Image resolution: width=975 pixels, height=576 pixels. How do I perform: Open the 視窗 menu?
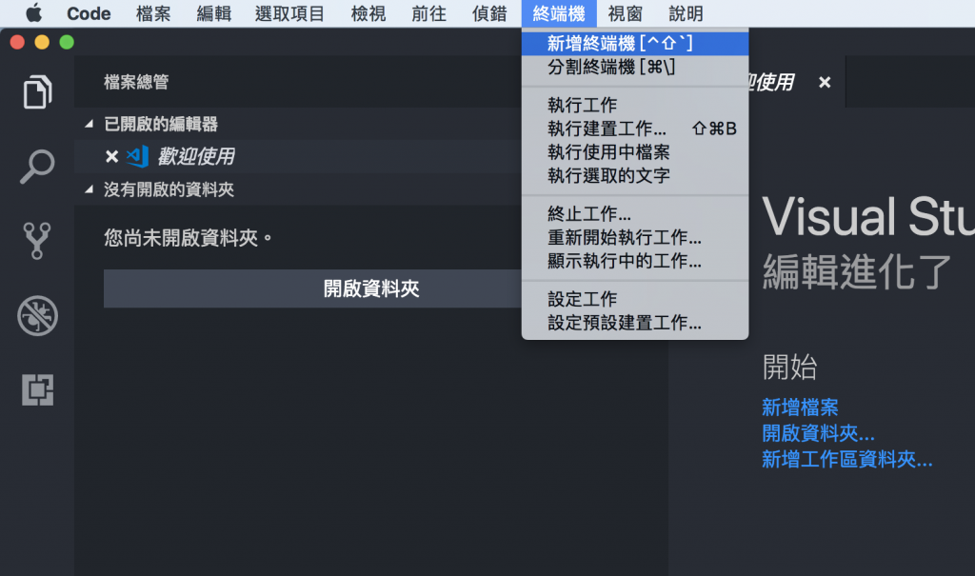(625, 13)
